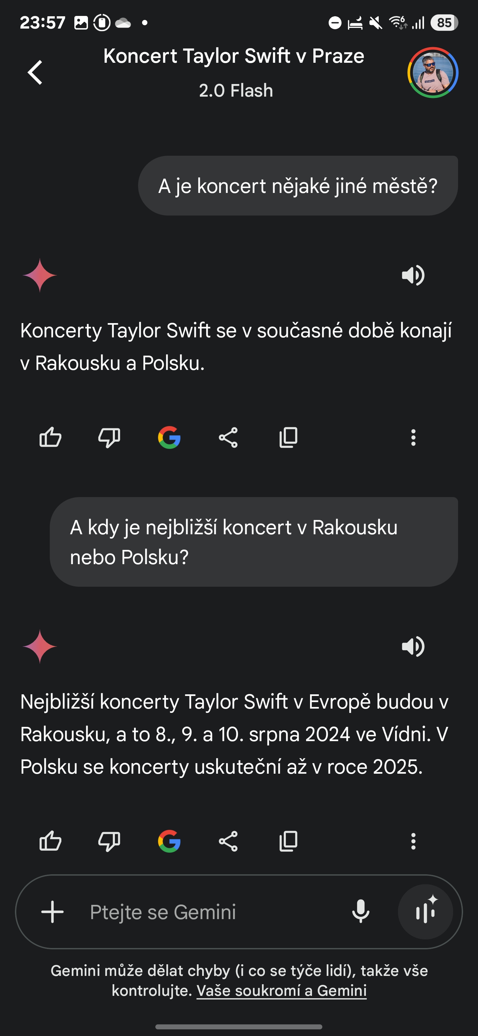The width and height of the screenshot is (478, 1036).
Task: Share the second Gemini response
Action: [228, 841]
